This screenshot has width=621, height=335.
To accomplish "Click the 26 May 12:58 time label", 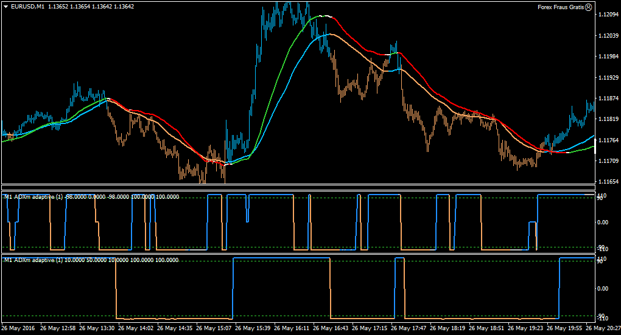I will tap(58, 328).
